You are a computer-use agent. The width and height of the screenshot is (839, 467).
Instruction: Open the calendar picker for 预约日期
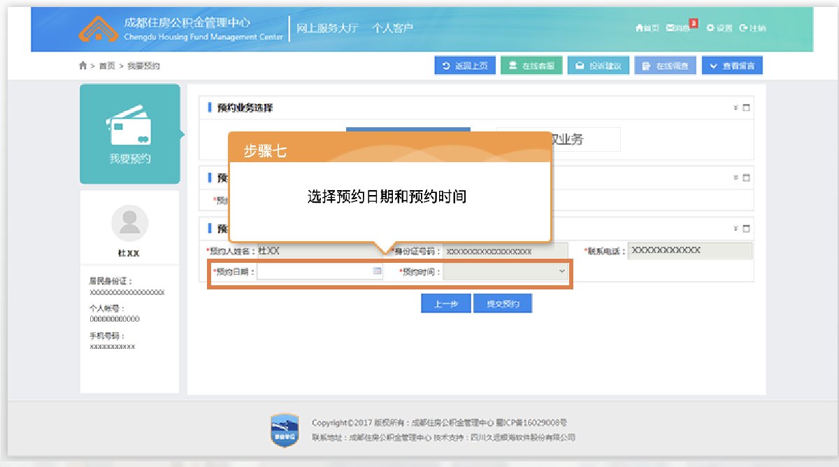[377, 271]
